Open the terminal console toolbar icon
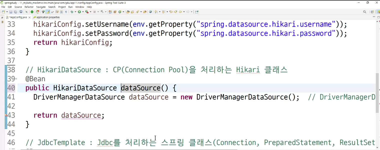Viewport: 380px width, 150px height. click(21, 12)
